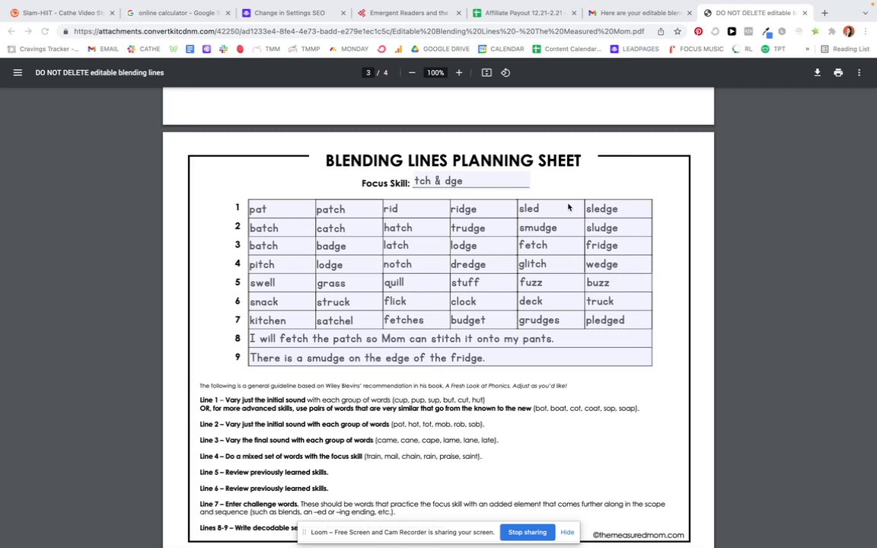This screenshot has height=548, width=877.
Task: Open GOOGLE DRIVE bookmark
Action: coord(440,49)
